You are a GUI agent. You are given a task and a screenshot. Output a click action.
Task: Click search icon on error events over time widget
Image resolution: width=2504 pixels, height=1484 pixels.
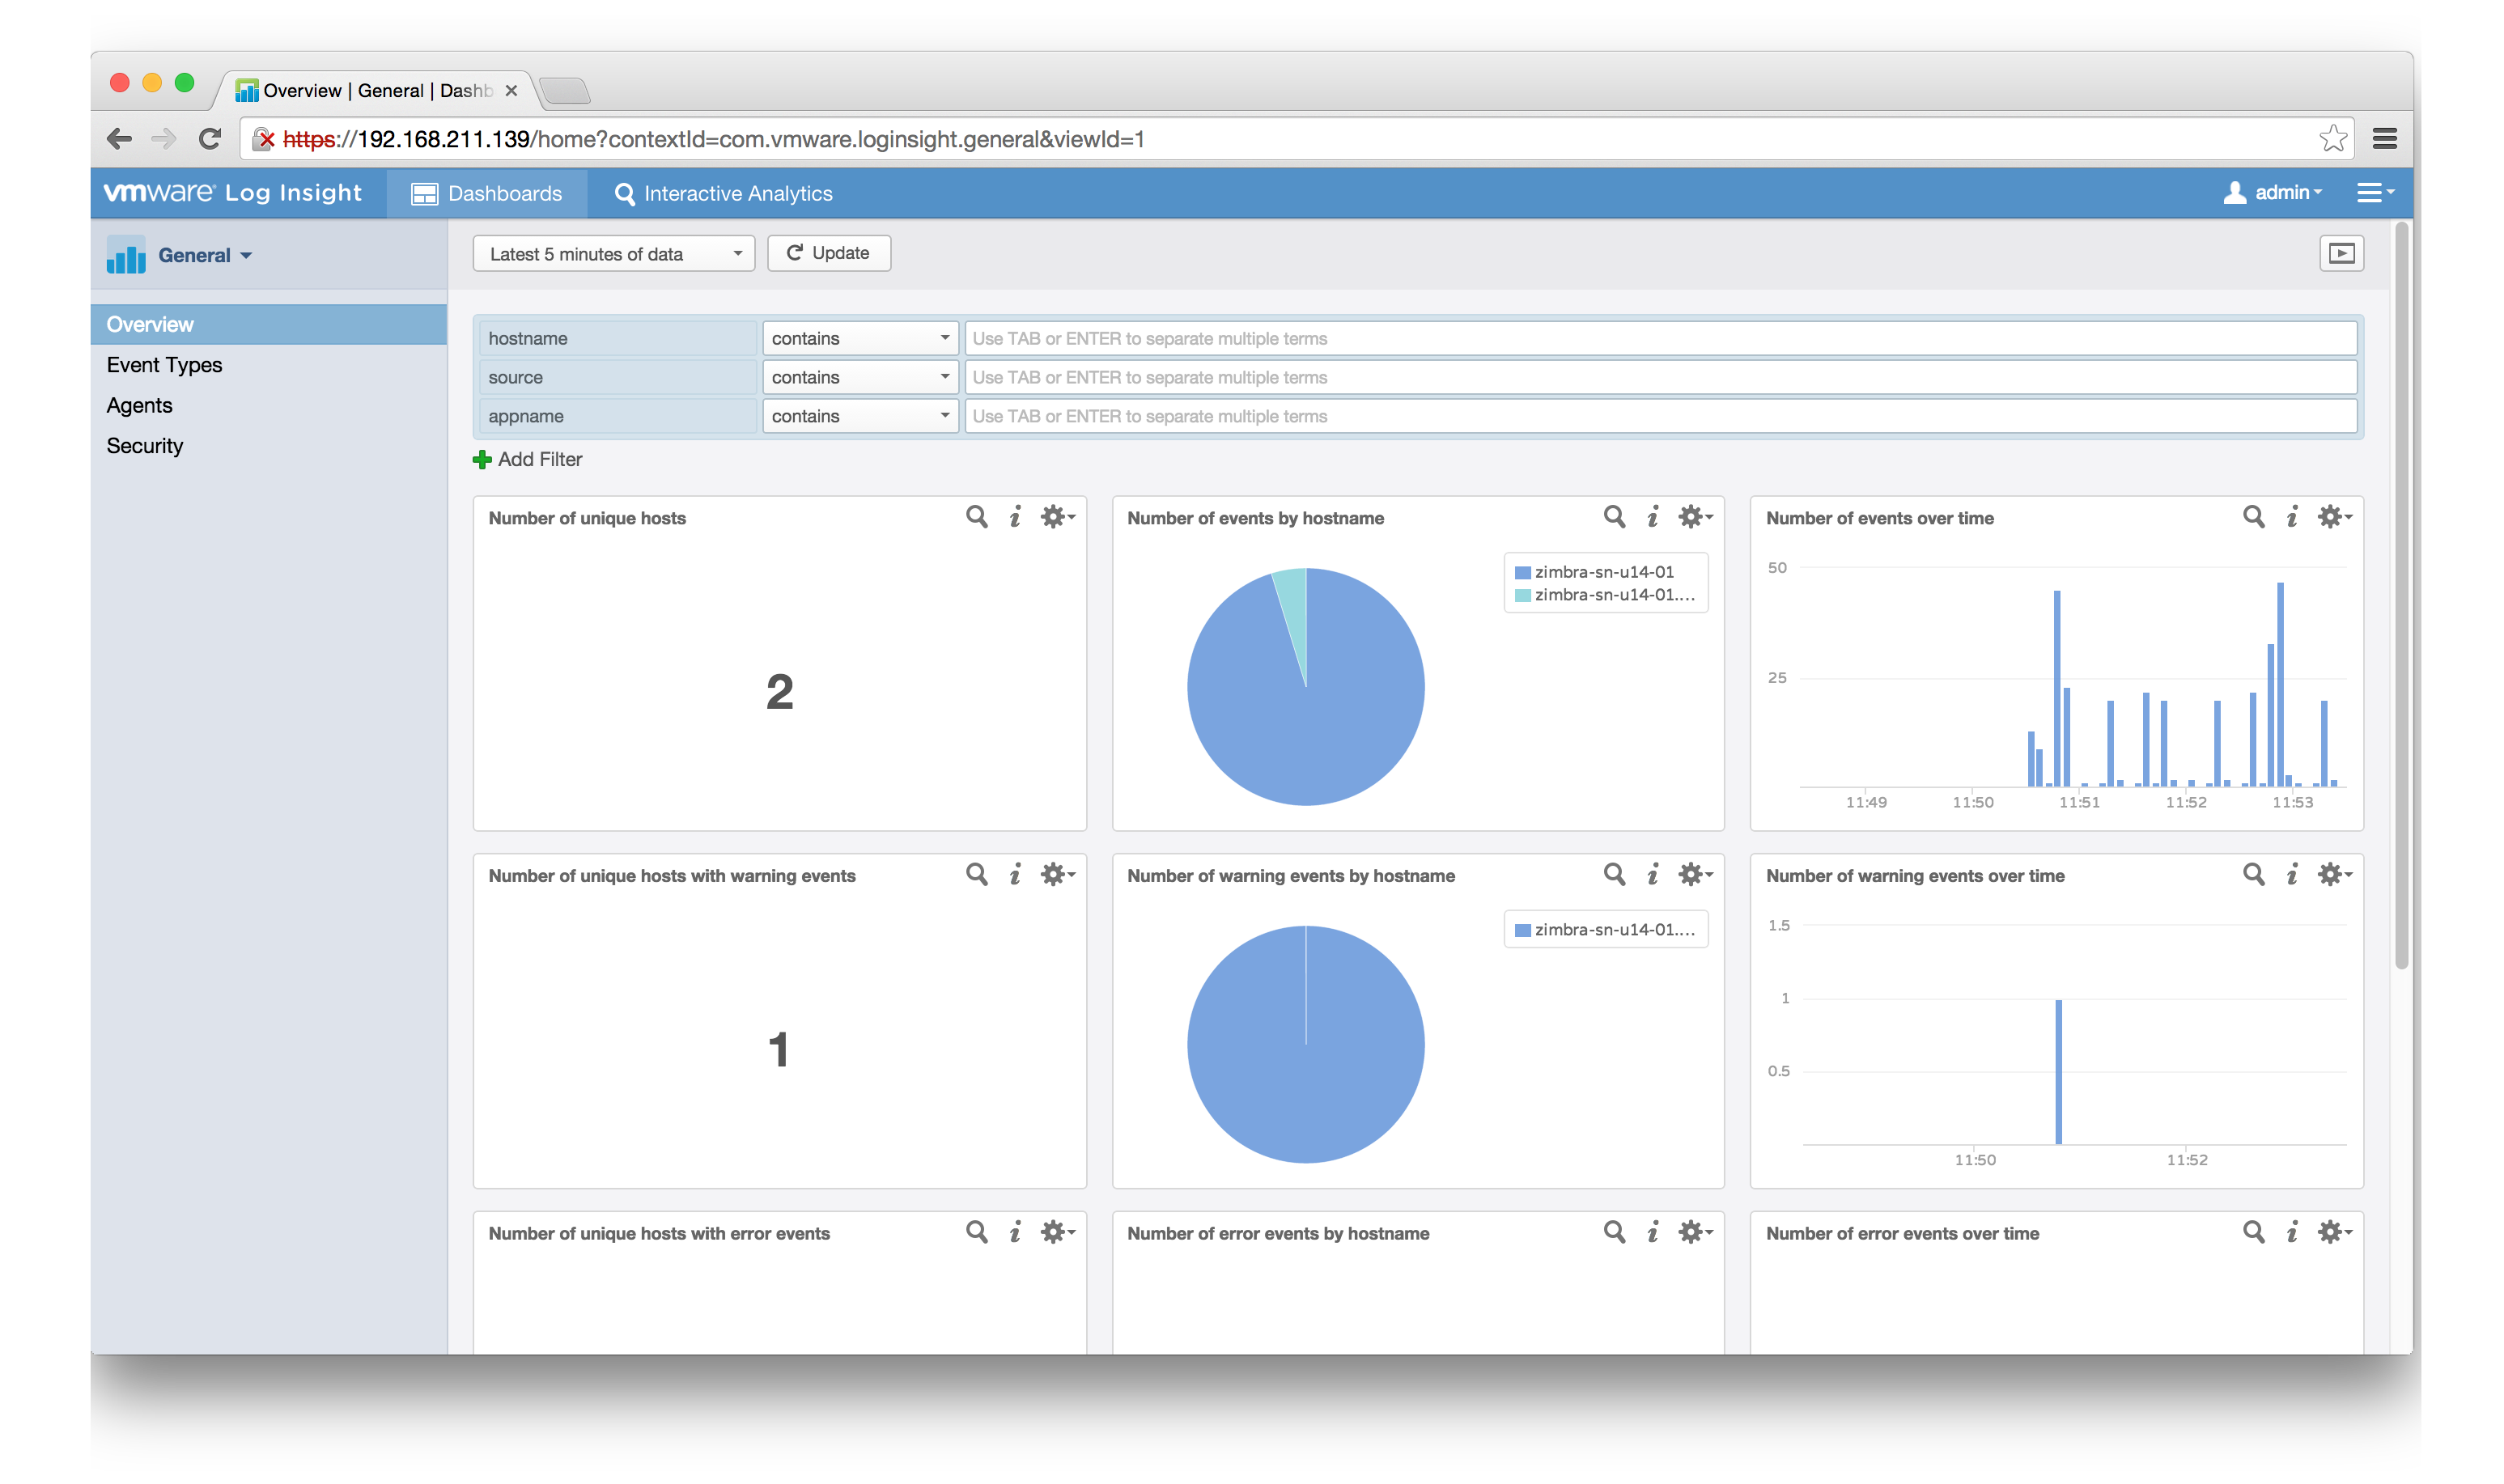coord(2253,1231)
